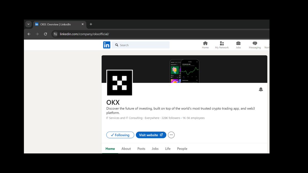Go back with browser back arrow
Image resolution: width=308 pixels, height=173 pixels.
coord(29,34)
